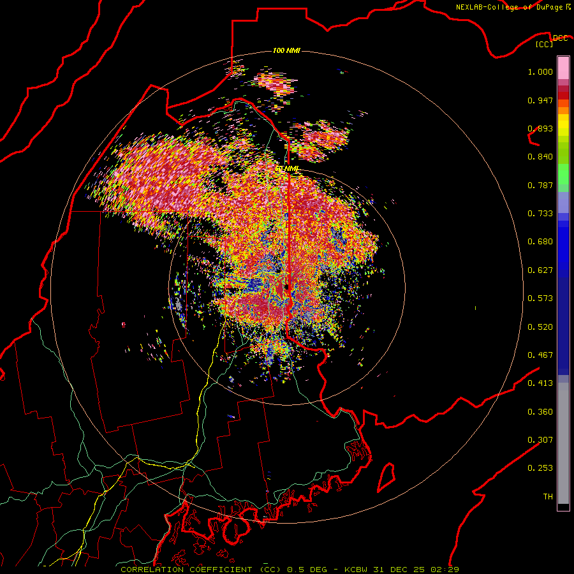Viewport: 574px width, 574px height.
Task: Select the 0.253 scale value
Action: [540, 468]
